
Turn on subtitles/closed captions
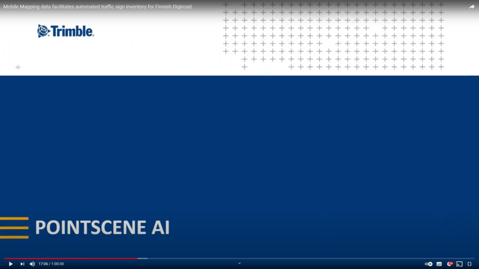[x=439, y=264]
